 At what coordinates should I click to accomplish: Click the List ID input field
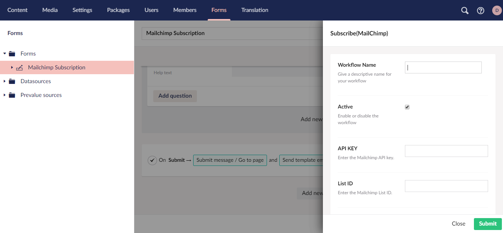click(x=446, y=186)
